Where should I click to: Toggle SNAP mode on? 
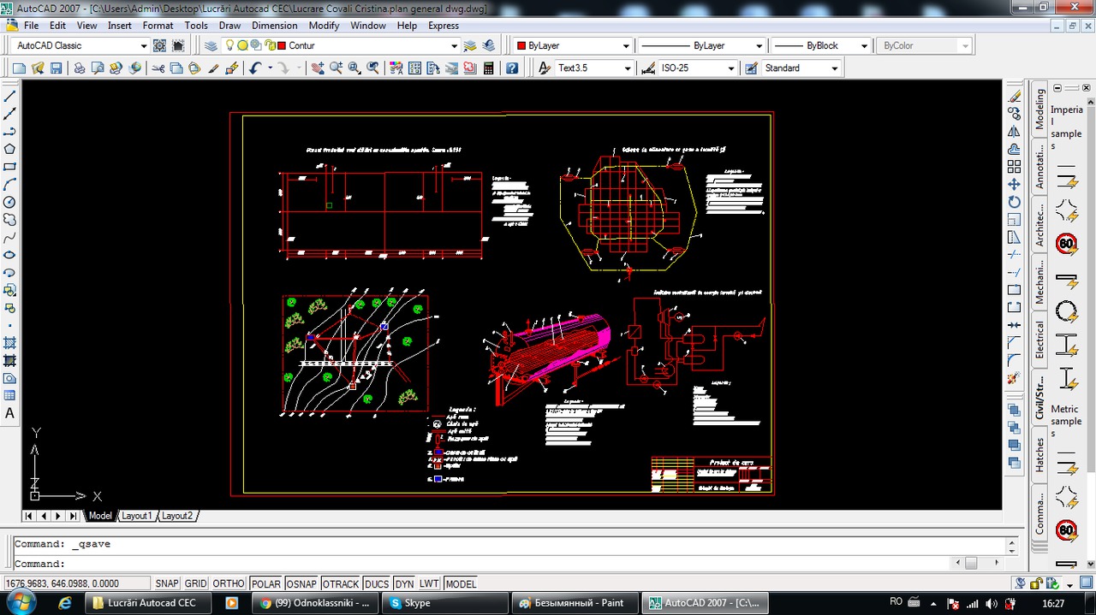tap(166, 583)
